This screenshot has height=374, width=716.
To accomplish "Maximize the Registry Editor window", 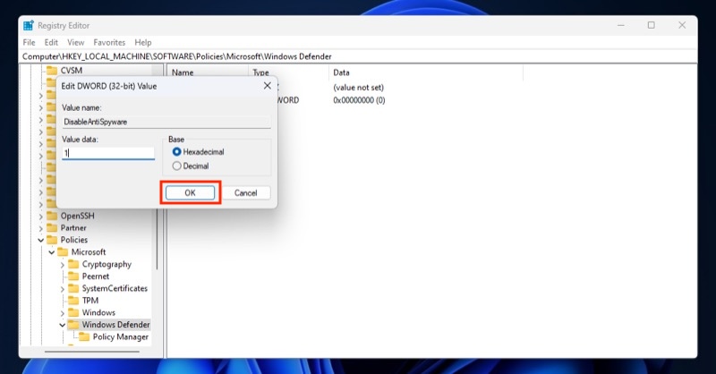I will coord(652,25).
